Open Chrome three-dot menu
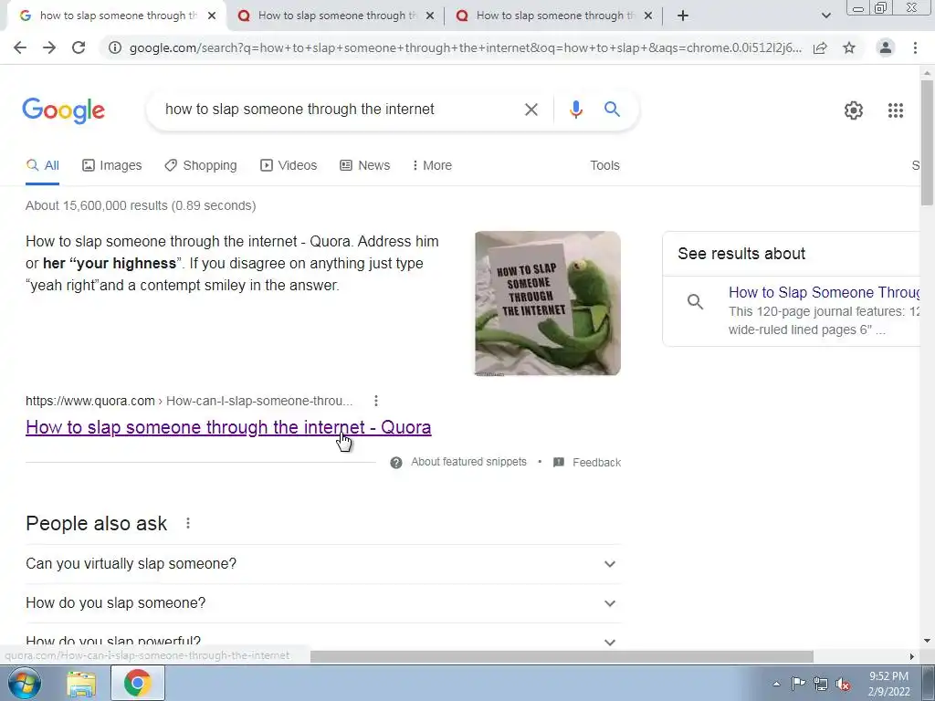Image resolution: width=935 pixels, height=701 pixels. [x=915, y=47]
